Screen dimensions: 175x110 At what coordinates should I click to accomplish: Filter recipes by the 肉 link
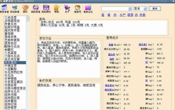point(115,15)
